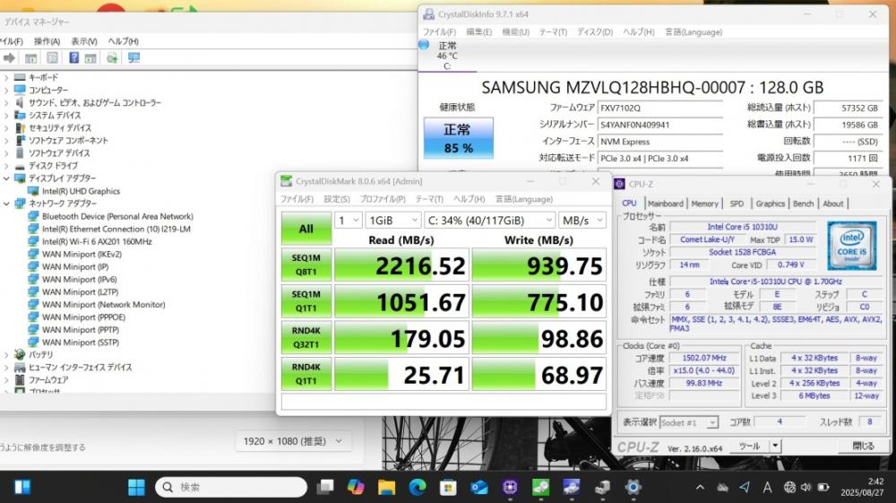Open Settings gear icon in taskbar

[633, 487]
